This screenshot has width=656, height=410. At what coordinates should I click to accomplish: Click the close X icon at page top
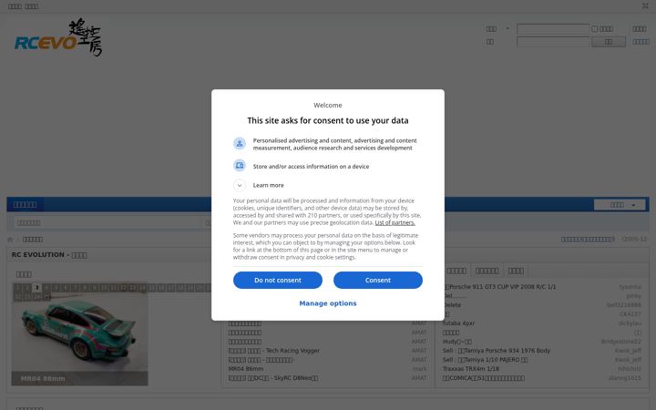point(645,5)
